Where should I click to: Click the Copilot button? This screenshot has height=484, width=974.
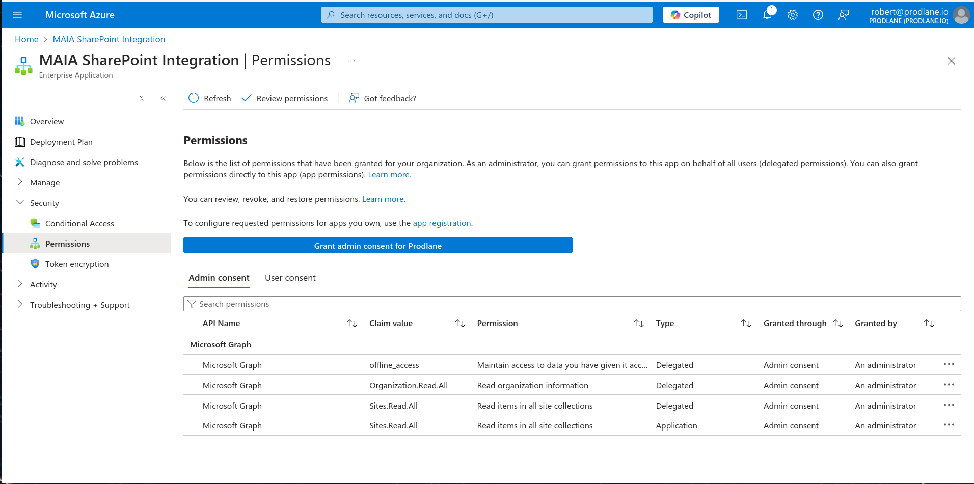click(691, 15)
